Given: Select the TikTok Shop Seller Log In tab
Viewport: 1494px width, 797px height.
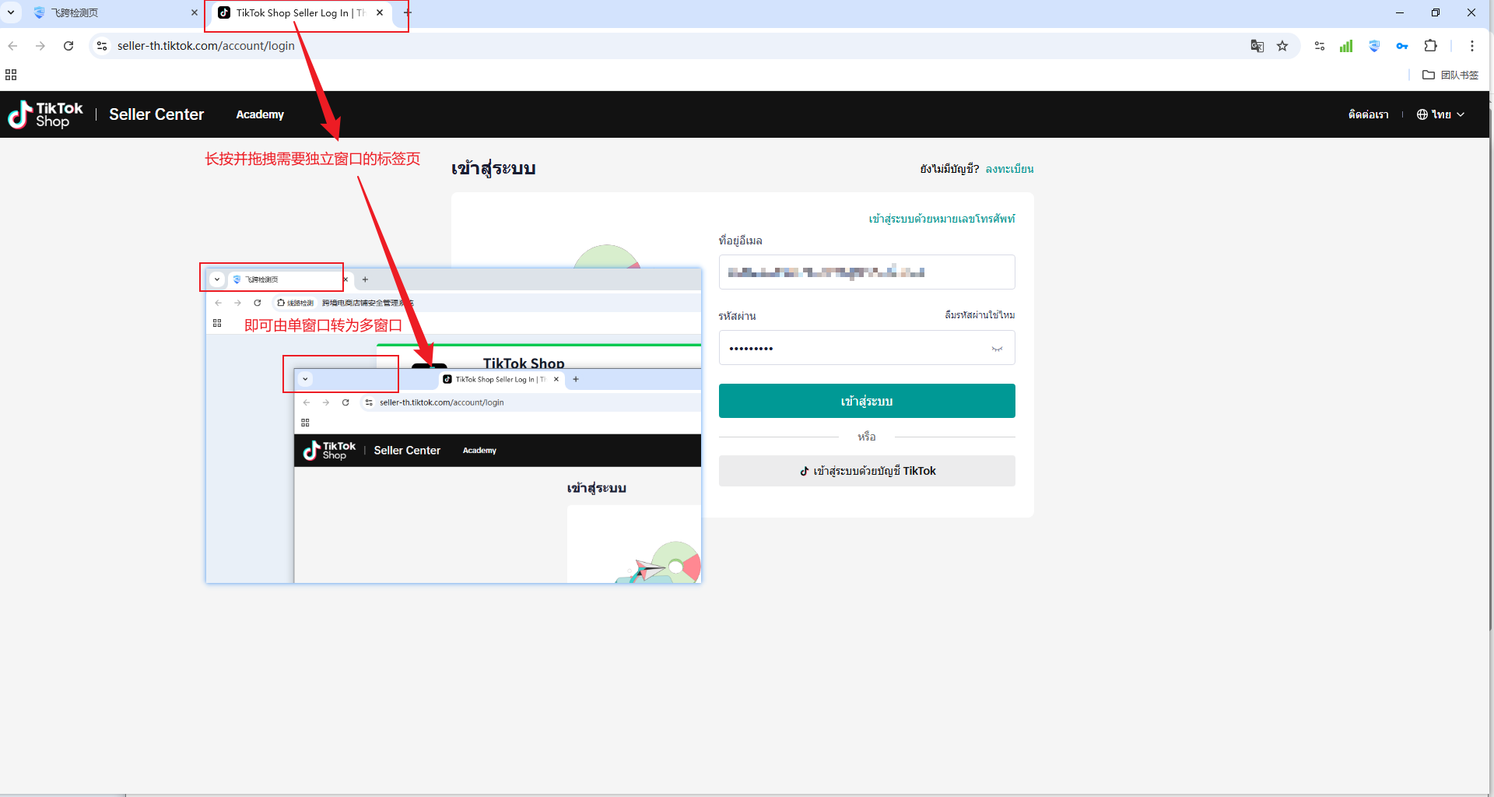Looking at the screenshot, I should (x=300, y=12).
